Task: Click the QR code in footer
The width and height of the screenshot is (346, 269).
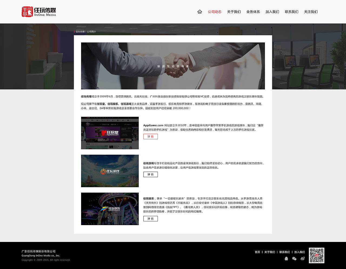Action: click(317, 255)
